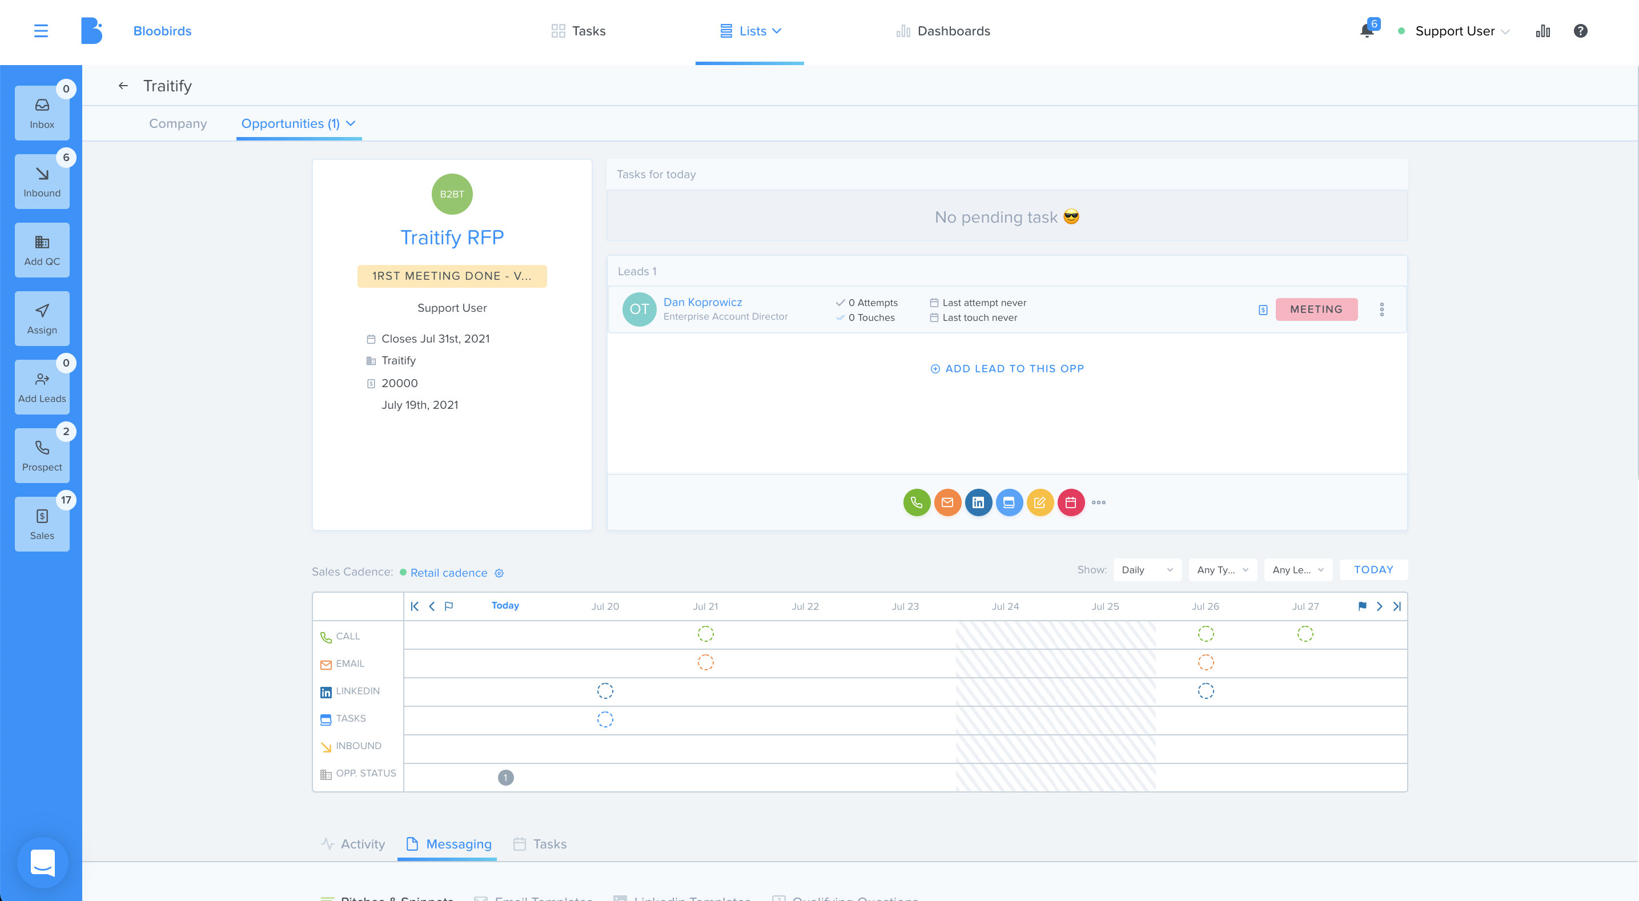Click the Jul 27 call cadence marker
Viewport: 1639px width, 901px height.
(x=1305, y=634)
